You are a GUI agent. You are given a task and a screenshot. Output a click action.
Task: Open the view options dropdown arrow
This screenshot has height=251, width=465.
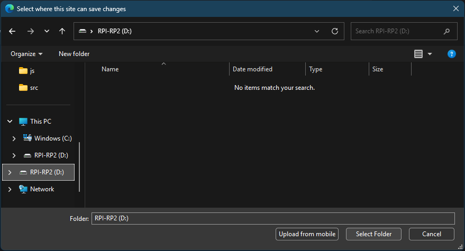[430, 54]
